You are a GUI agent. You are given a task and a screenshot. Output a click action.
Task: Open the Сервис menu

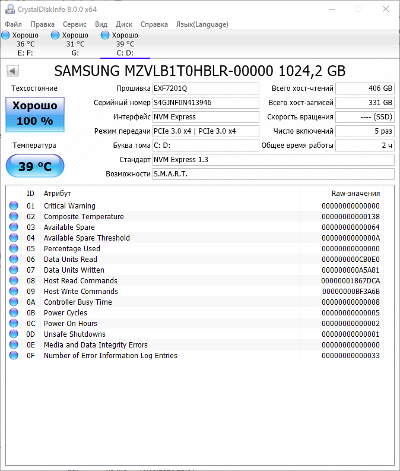coord(74,24)
